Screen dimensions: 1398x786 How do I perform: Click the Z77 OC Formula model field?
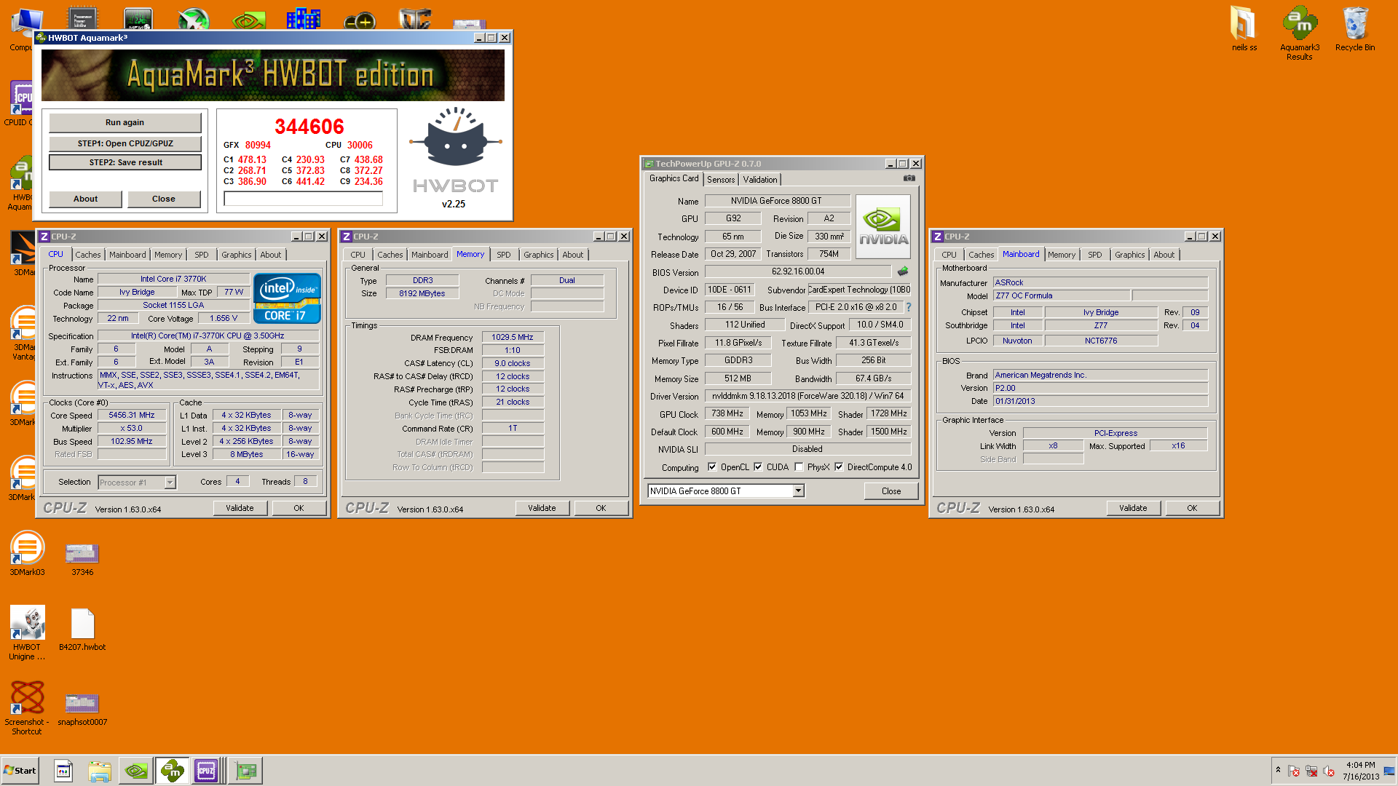point(1062,296)
